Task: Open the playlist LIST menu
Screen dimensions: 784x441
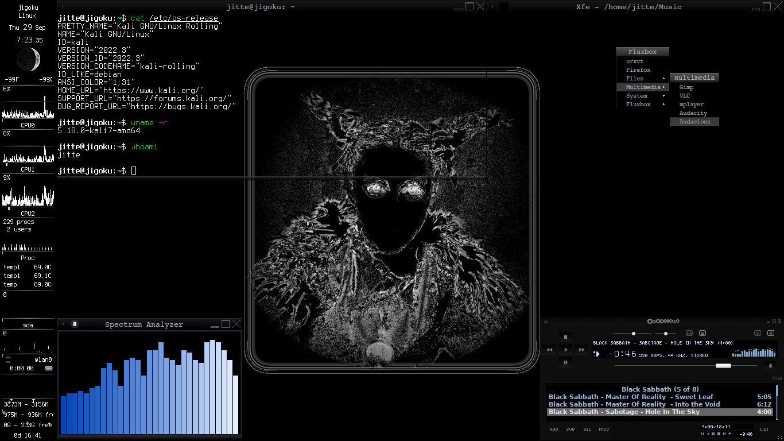Action: pyautogui.click(x=764, y=429)
